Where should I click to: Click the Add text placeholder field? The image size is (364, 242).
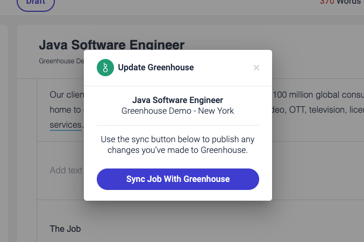click(x=66, y=171)
